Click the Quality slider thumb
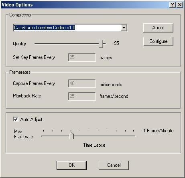Viewport: 185px width, 178px height. tap(101, 44)
